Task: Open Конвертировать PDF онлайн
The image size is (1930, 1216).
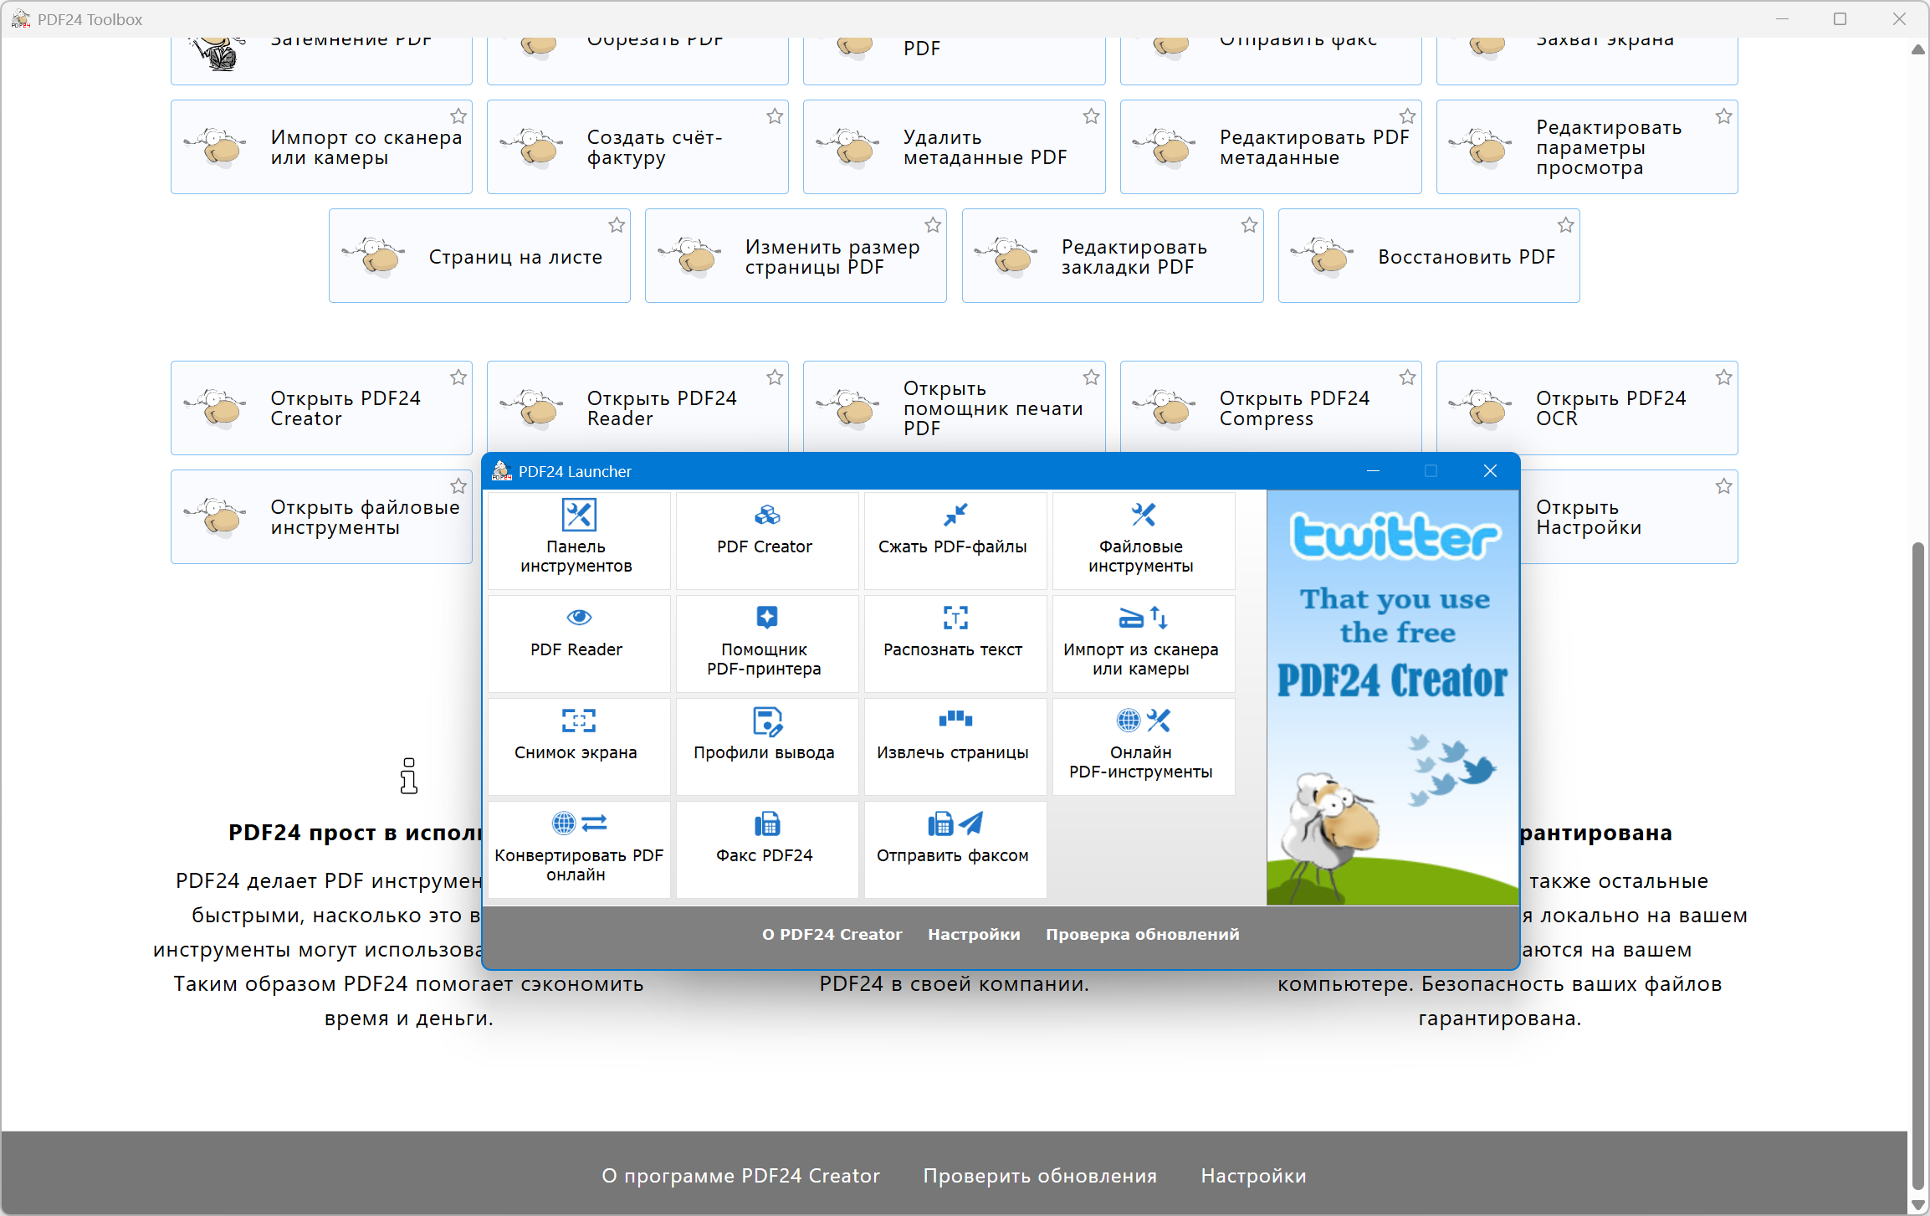Action: pyautogui.click(x=577, y=849)
